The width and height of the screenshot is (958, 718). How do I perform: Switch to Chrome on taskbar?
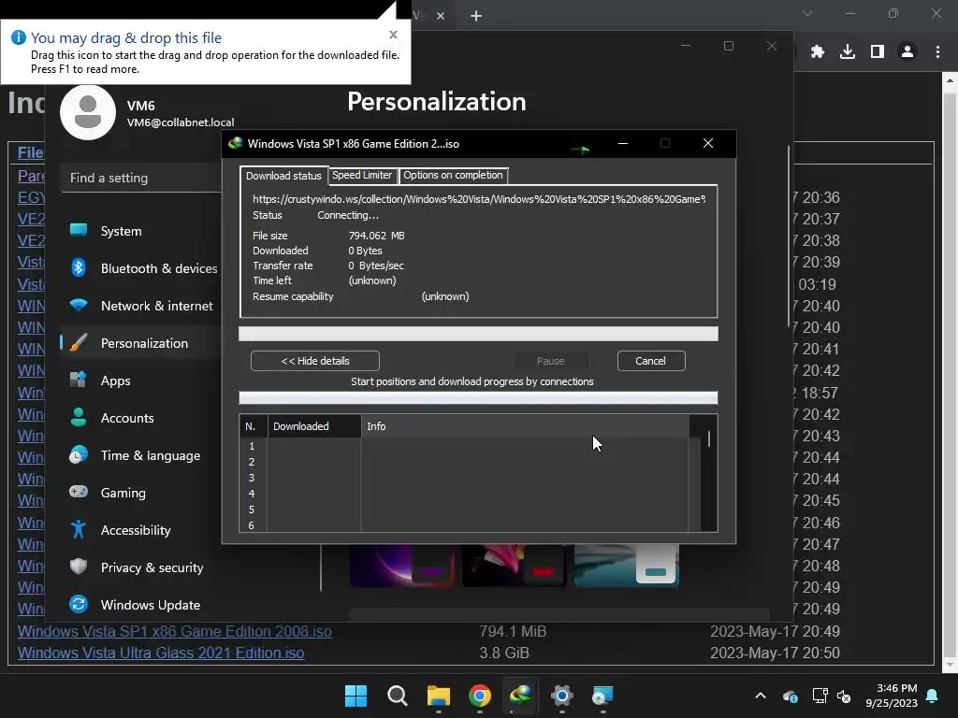[x=480, y=696]
